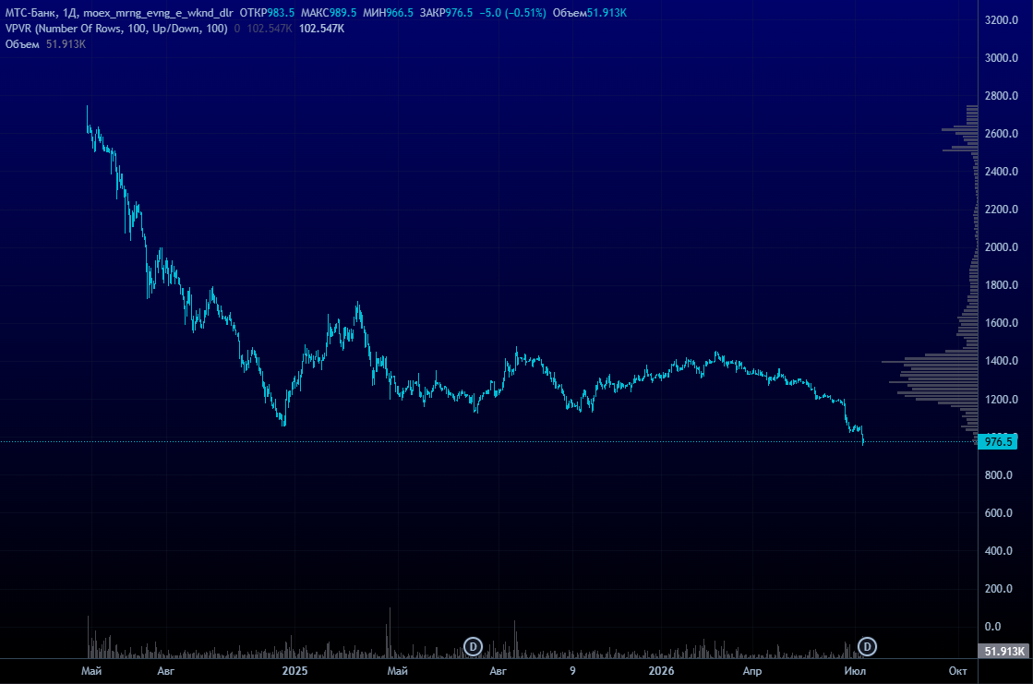Click the dividend D marker near Июл
Viewport: 1033px width, 684px height.
pyautogui.click(x=867, y=647)
